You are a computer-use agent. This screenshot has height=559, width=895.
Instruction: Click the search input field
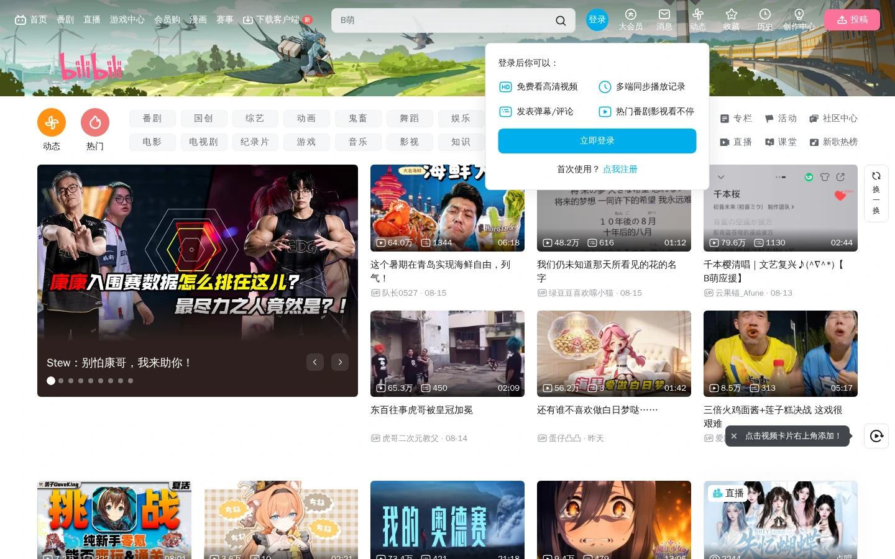point(444,20)
